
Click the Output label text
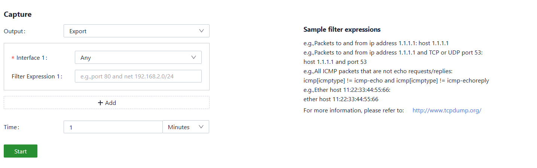pyautogui.click(x=15, y=31)
